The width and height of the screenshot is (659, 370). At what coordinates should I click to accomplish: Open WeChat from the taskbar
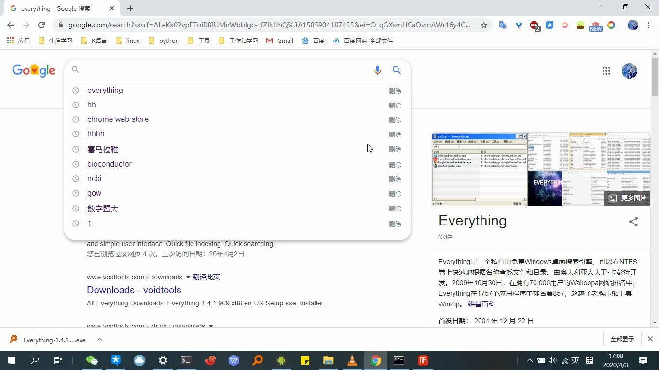tap(92, 360)
